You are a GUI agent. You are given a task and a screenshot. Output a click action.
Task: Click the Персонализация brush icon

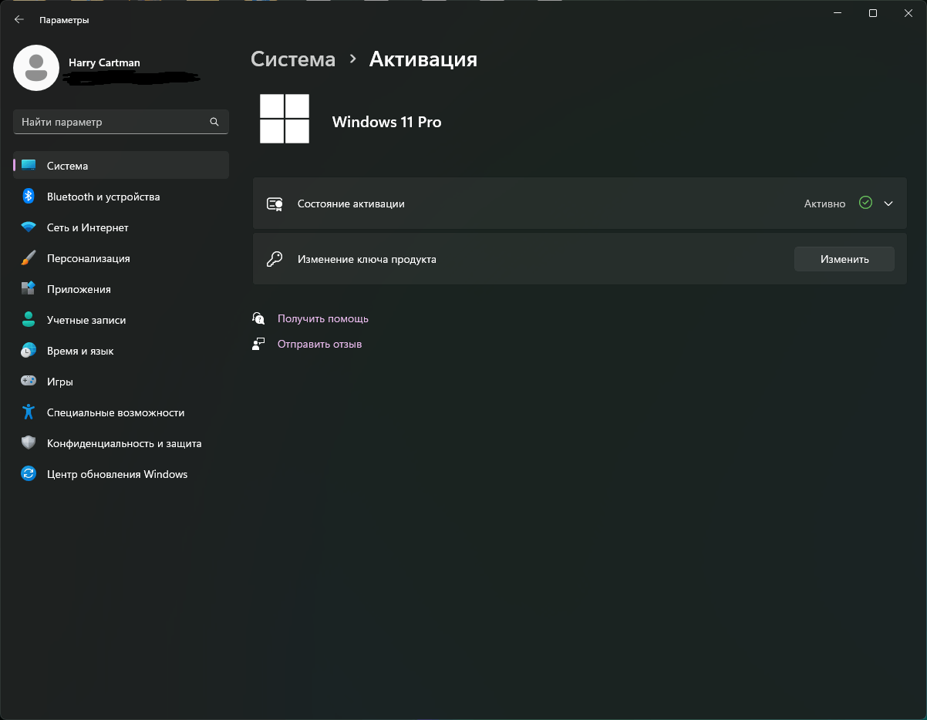pos(29,257)
